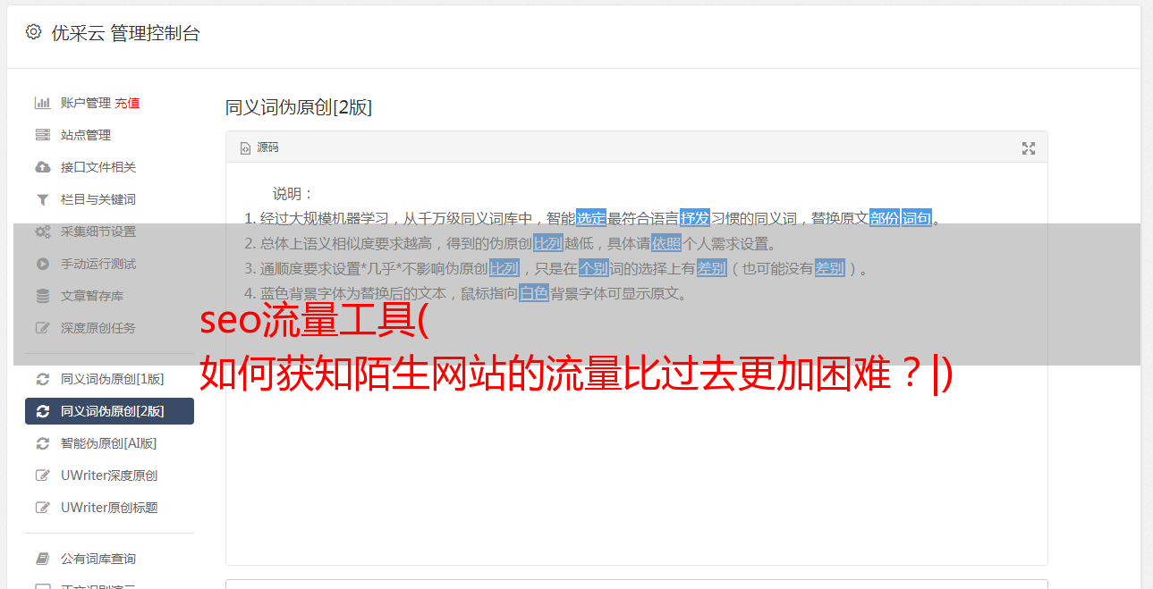Click the 同义词伪原创[1版] refresh icon
Viewport: 1153px width, 589px height.
pyautogui.click(x=42, y=379)
